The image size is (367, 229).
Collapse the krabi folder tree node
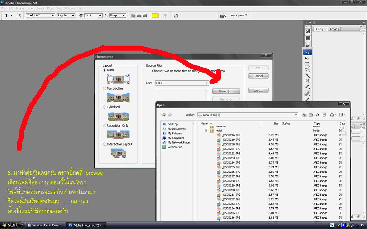(x=206, y=130)
